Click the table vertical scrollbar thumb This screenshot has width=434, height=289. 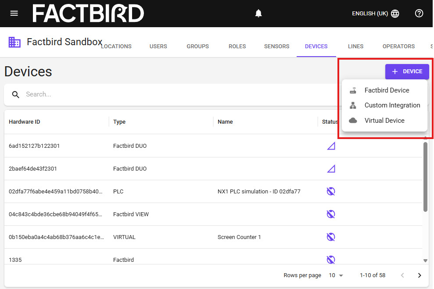tap(425, 177)
